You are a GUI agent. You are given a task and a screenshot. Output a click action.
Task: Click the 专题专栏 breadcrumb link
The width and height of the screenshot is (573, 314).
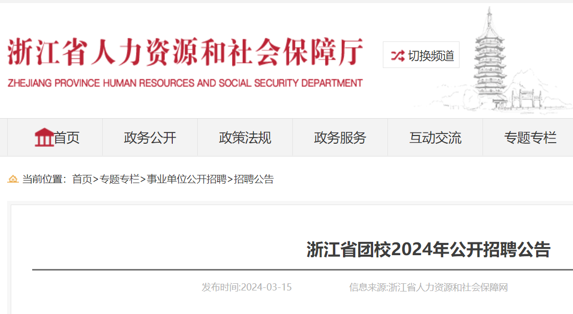point(120,179)
